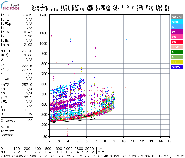185x158 pixels.
Task: Click the Santa Maria station name
Action: (45, 10)
